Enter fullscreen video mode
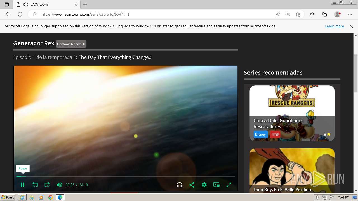The width and height of the screenshot is (358, 201). (x=229, y=185)
